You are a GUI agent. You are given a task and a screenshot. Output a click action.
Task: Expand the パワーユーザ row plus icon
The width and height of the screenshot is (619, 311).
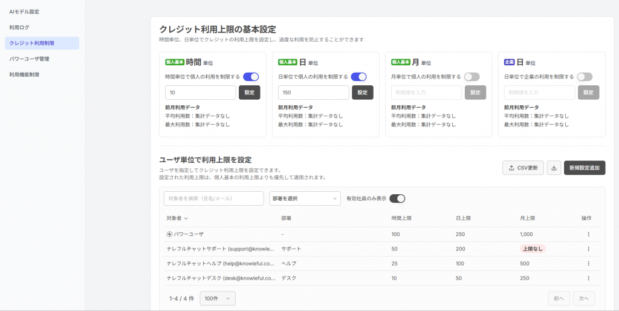(169, 234)
